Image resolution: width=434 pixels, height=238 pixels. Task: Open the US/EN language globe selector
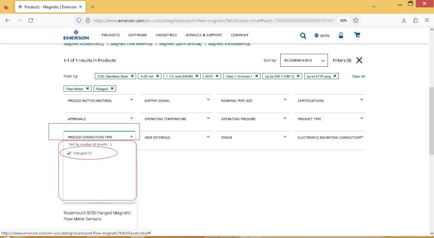tap(321, 35)
